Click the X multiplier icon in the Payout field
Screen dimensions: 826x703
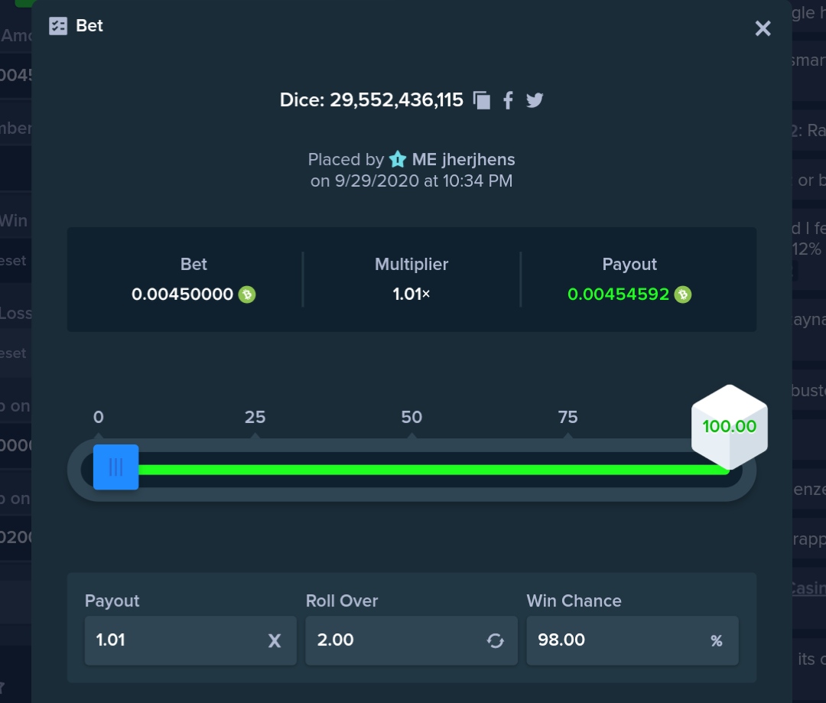pyautogui.click(x=275, y=640)
